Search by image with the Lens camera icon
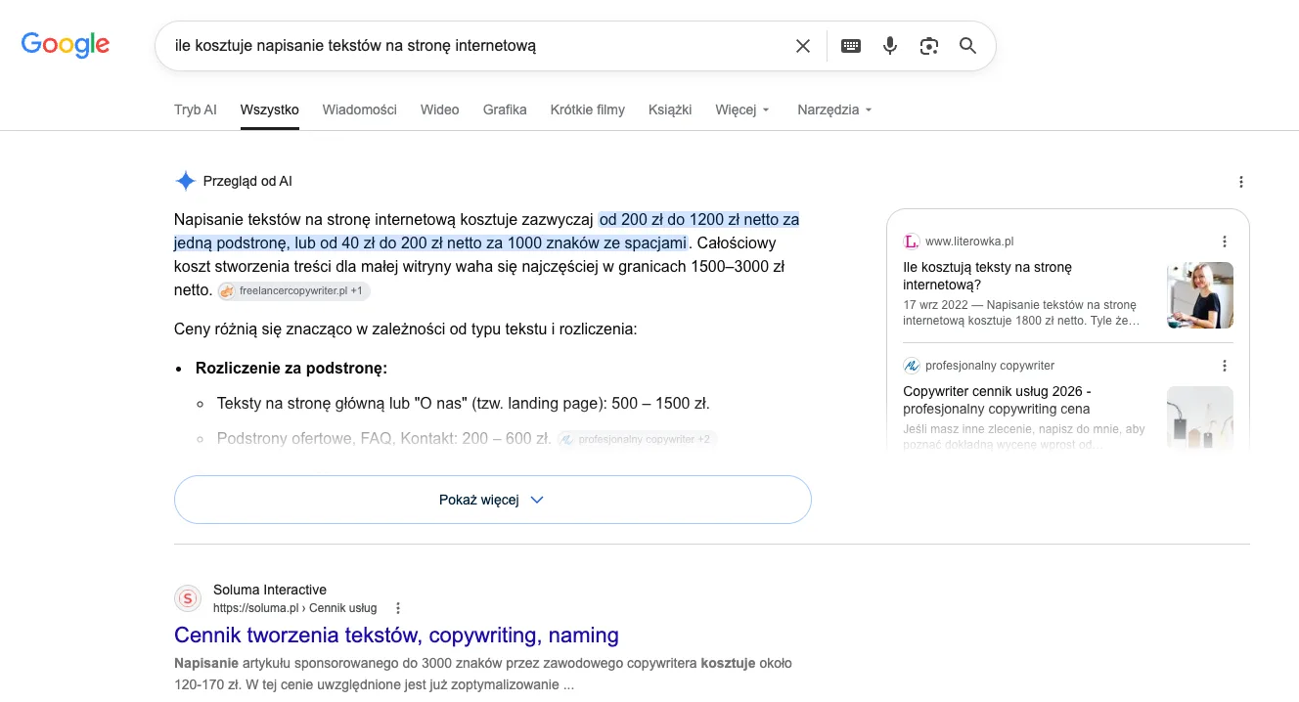This screenshot has width=1299, height=702. 929,46
